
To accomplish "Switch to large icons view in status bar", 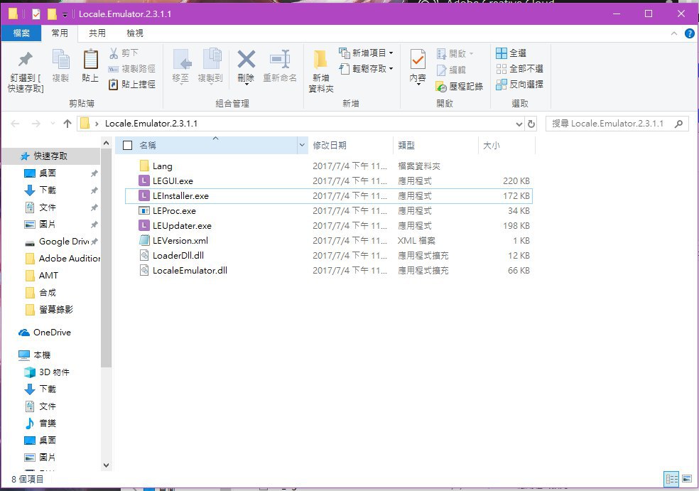I will click(x=686, y=479).
